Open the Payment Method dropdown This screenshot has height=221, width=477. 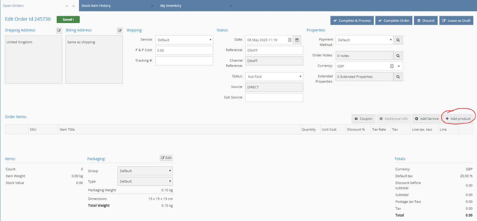tap(365, 40)
